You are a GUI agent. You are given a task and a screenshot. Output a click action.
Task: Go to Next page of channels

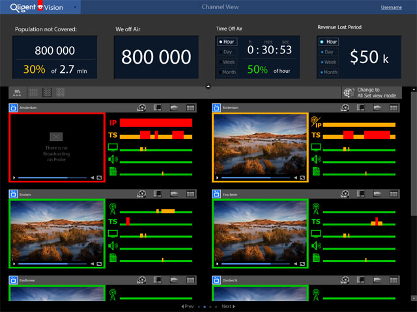[x=229, y=306]
